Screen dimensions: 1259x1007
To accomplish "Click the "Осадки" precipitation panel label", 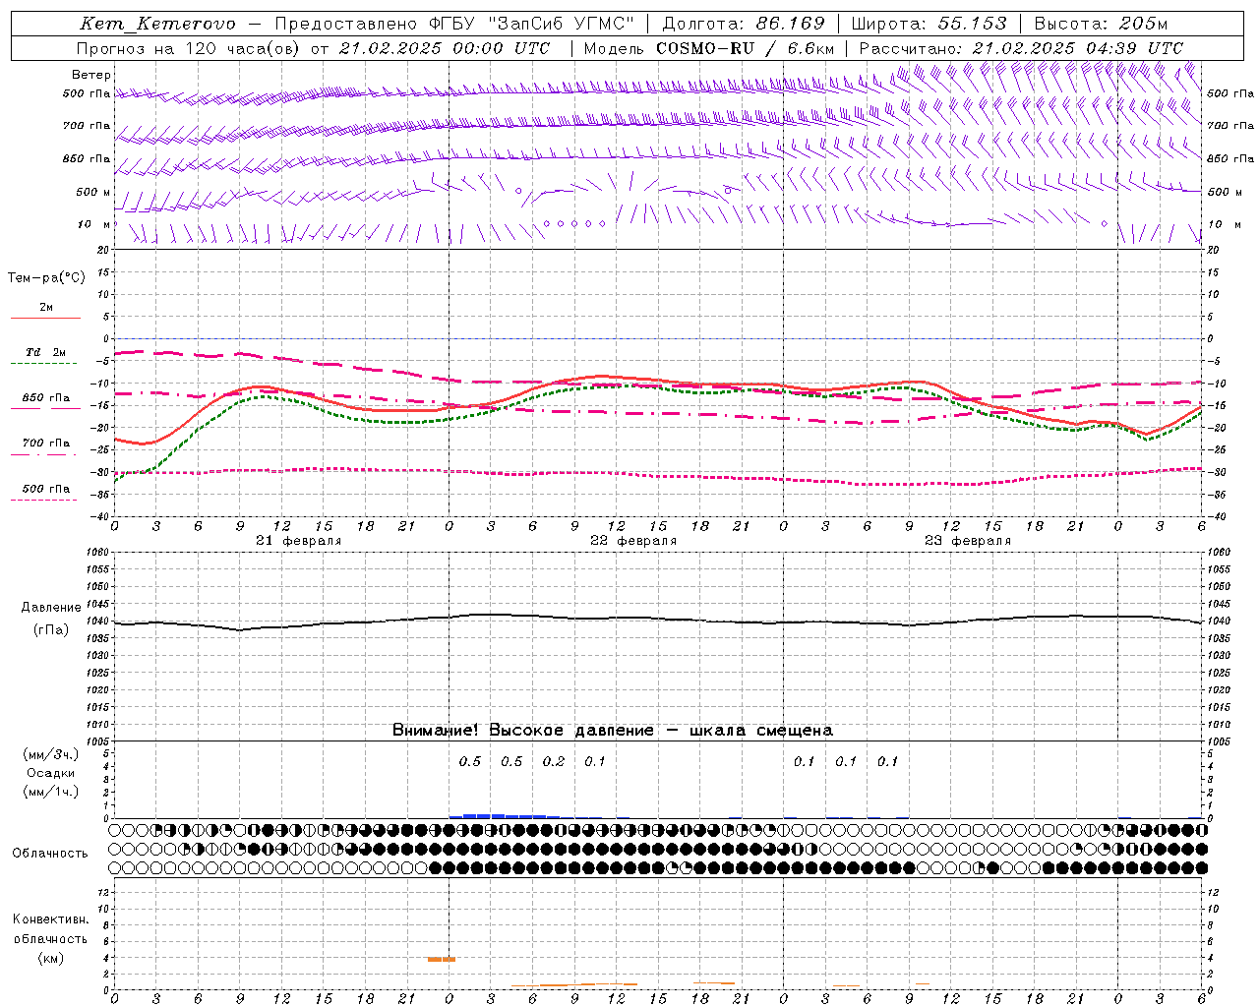I will tap(50, 773).
